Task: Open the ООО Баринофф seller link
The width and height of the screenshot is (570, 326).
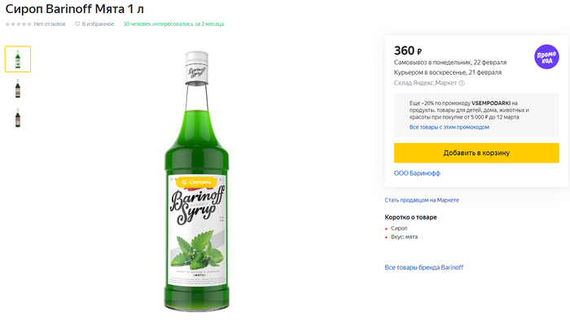Action: point(417,173)
